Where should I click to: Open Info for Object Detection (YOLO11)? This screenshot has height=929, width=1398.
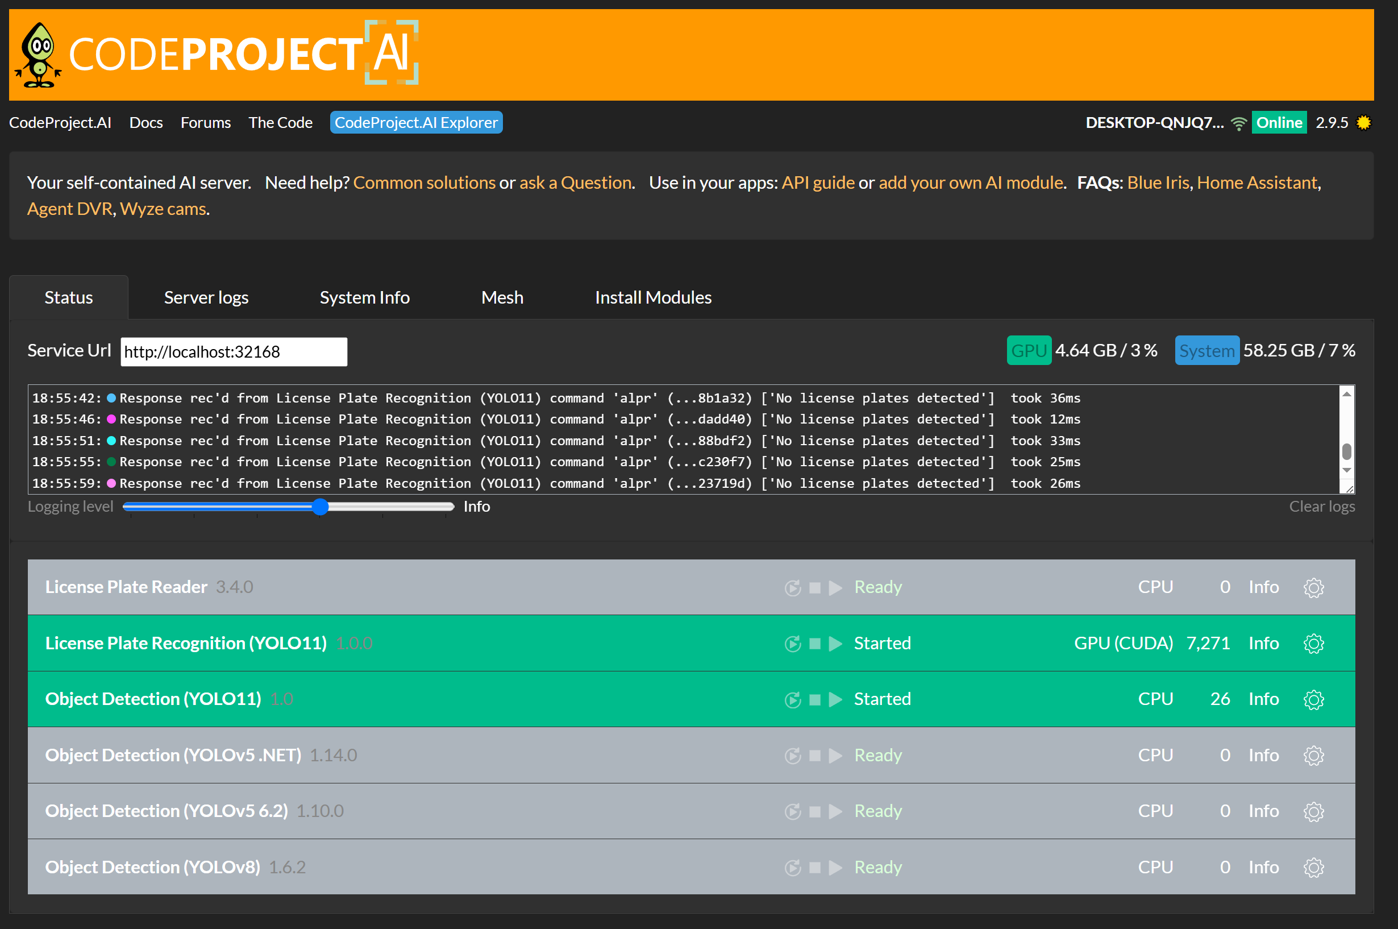click(1263, 699)
